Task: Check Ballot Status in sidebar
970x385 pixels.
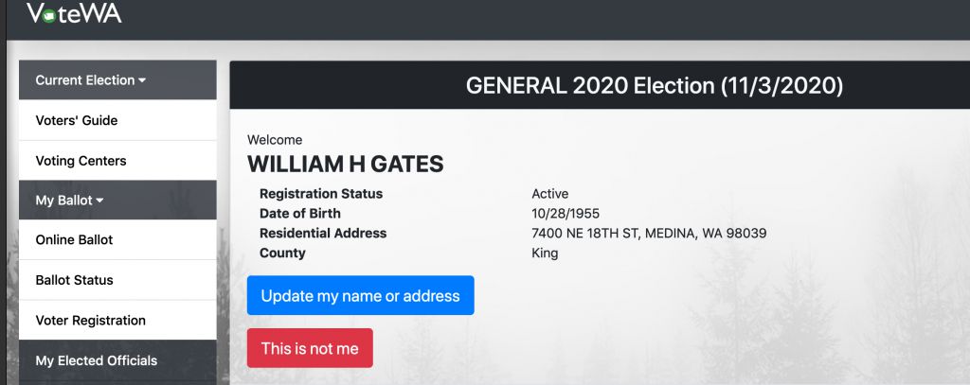Action: click(x=117, y=280)
